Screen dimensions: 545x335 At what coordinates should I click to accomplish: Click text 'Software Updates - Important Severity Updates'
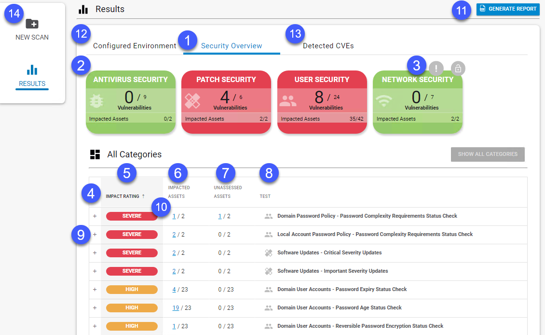(333, 271)
